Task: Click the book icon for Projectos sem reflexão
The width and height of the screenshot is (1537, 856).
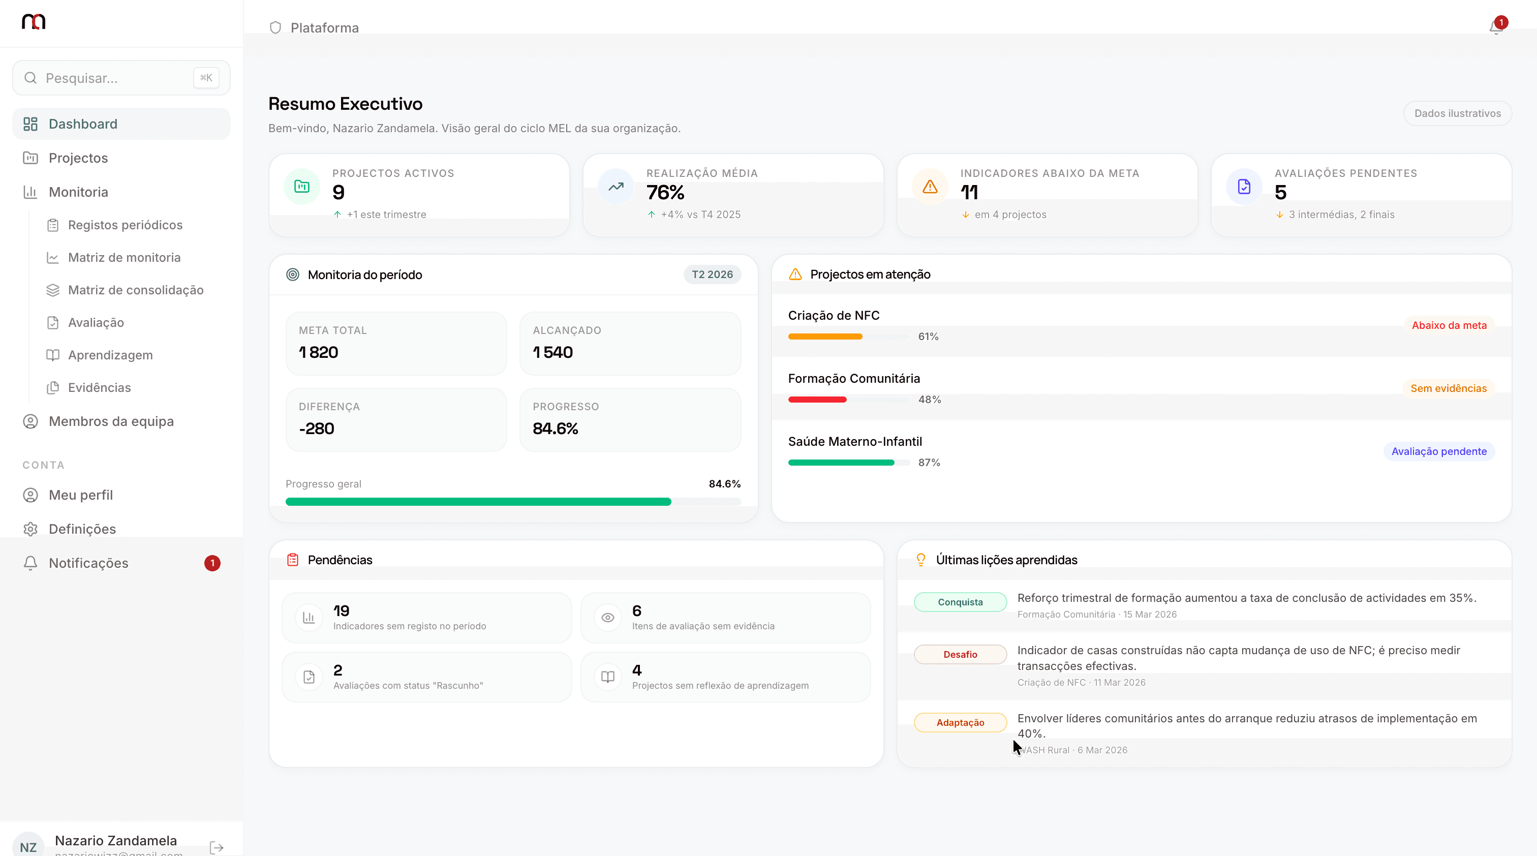Action: coord(607,677)
